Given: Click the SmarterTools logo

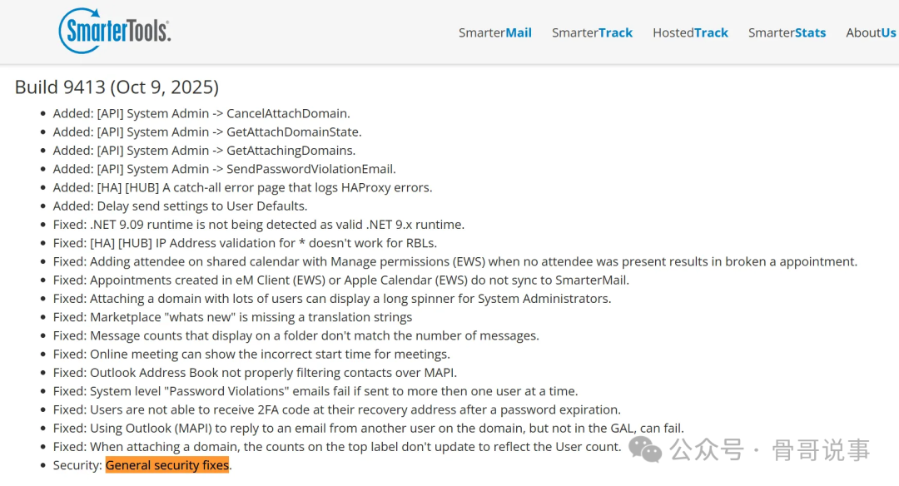Looking at the screenshot, I should pos(115,31).
